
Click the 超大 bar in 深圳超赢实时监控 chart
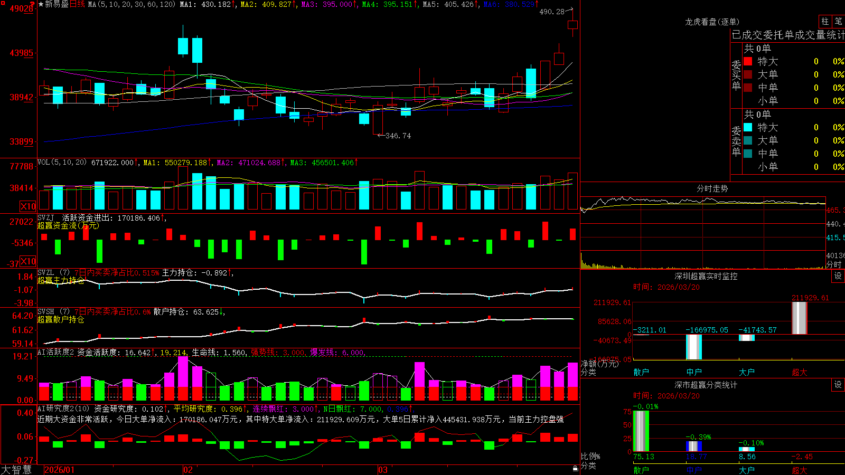pyautogui.click(x=800, y=318)
